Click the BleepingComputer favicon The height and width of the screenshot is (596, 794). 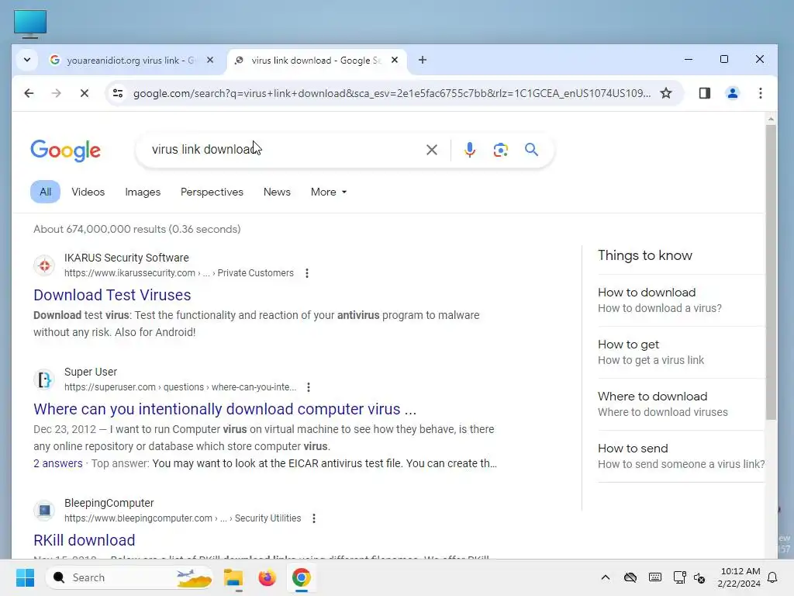(x=44, y=511)
